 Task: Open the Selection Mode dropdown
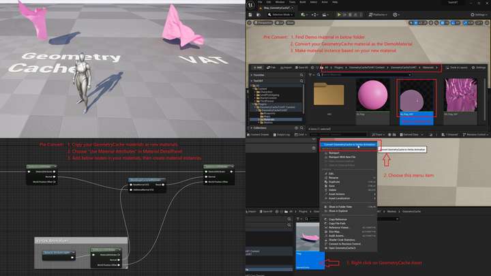(x=280, y=15)
